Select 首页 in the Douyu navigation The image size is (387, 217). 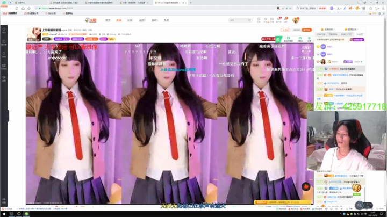(x=108, y=20)
